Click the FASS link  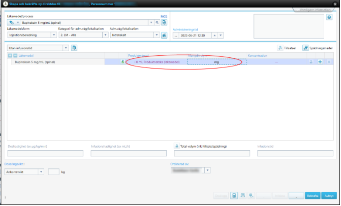click(x=164, y=17)
